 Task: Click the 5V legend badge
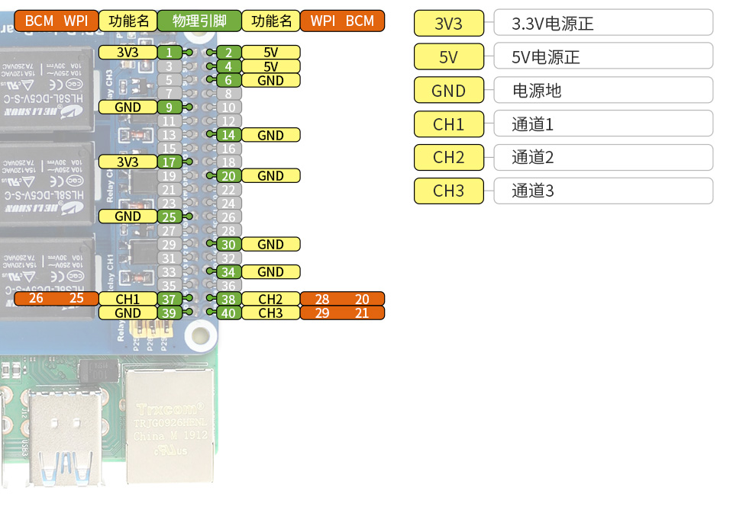(448, 56)
